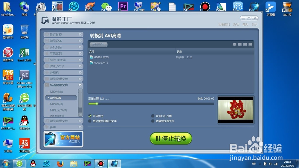Viewport: 299px width, 168px height.
Task: Click the first file list toolbar icon
Action: tap(234, 45)
